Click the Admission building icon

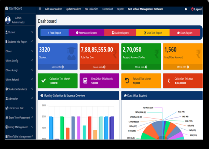[7, 99]
